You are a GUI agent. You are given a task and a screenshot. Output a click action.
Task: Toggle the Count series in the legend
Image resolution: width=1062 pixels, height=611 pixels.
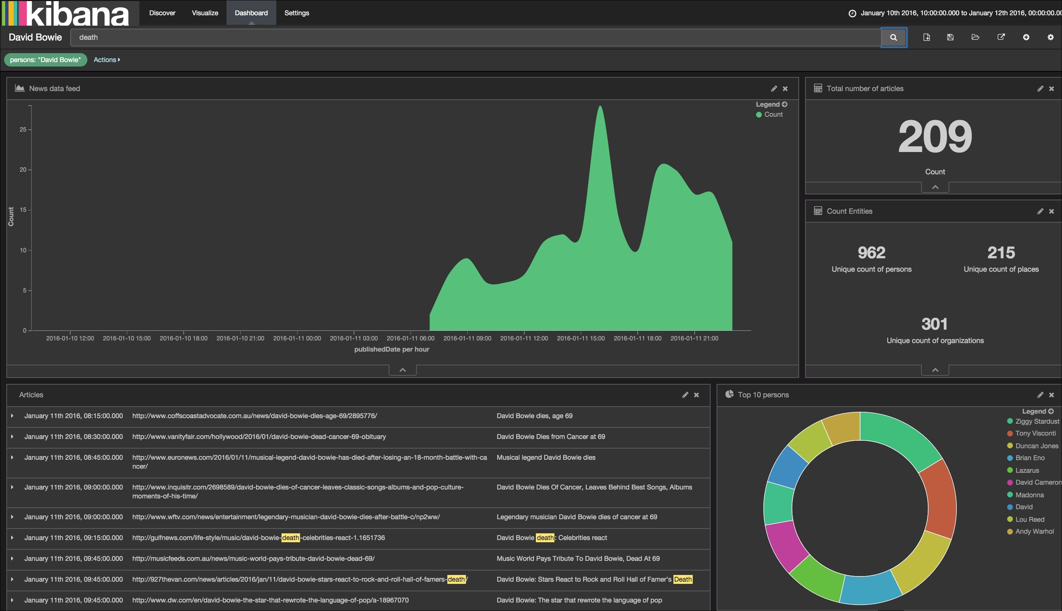pyautogui.click(x=769, y=114)
